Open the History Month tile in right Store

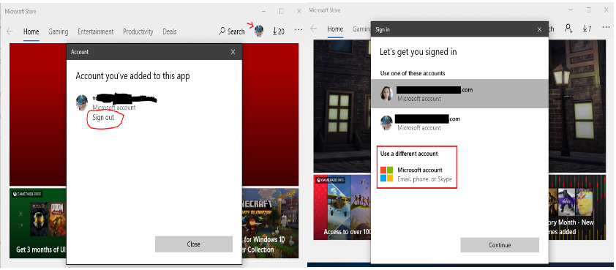pyautogui.click(x=576, y=207)
